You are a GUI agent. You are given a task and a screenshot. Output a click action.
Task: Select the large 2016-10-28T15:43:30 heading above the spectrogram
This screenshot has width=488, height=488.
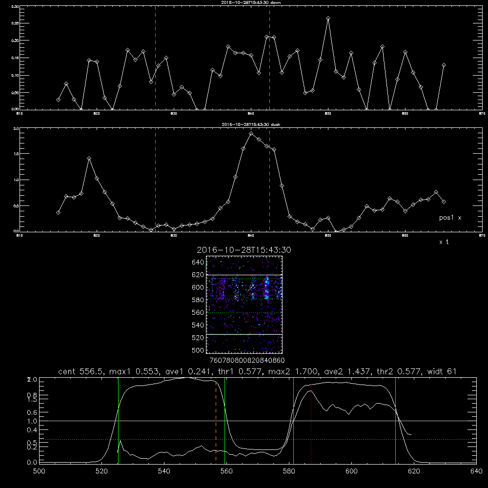[x=244, y=250]
